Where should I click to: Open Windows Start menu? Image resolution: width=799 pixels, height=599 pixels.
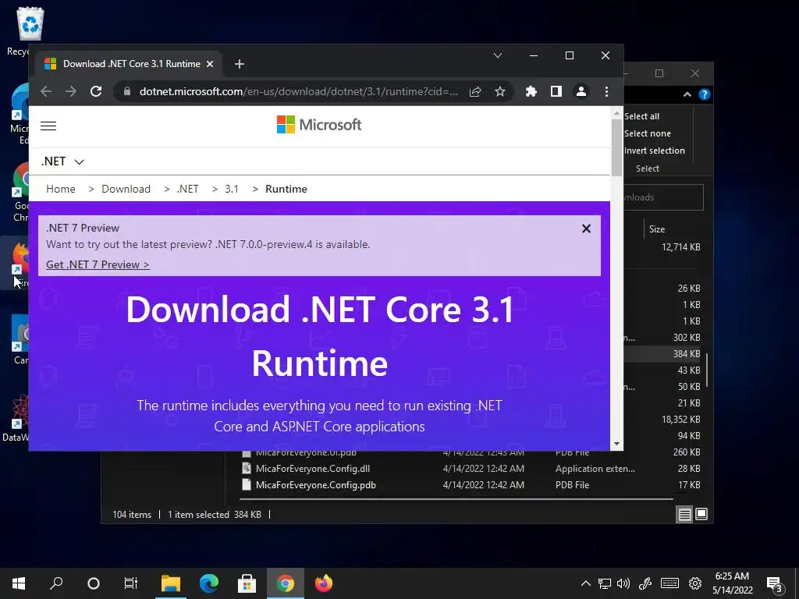point(19,583)
